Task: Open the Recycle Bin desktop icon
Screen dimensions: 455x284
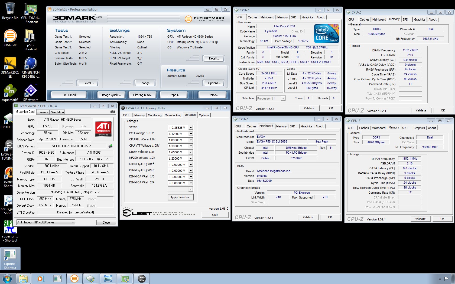Action: tap(10, 11)
